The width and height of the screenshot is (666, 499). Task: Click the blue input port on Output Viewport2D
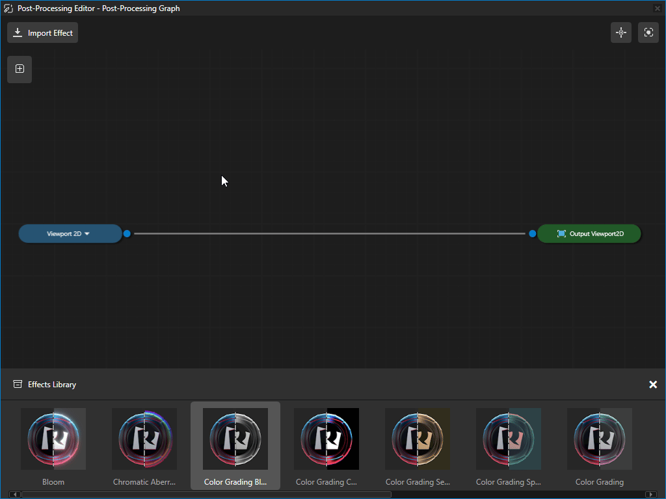(532, 233)
